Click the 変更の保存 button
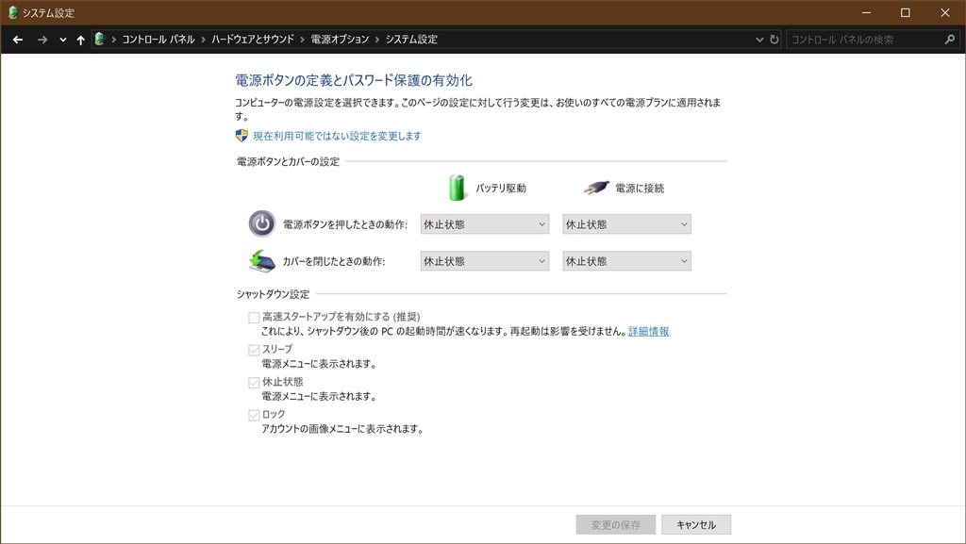Image resolution: width=966 pixels, height=544 pixels. point(615,525)
